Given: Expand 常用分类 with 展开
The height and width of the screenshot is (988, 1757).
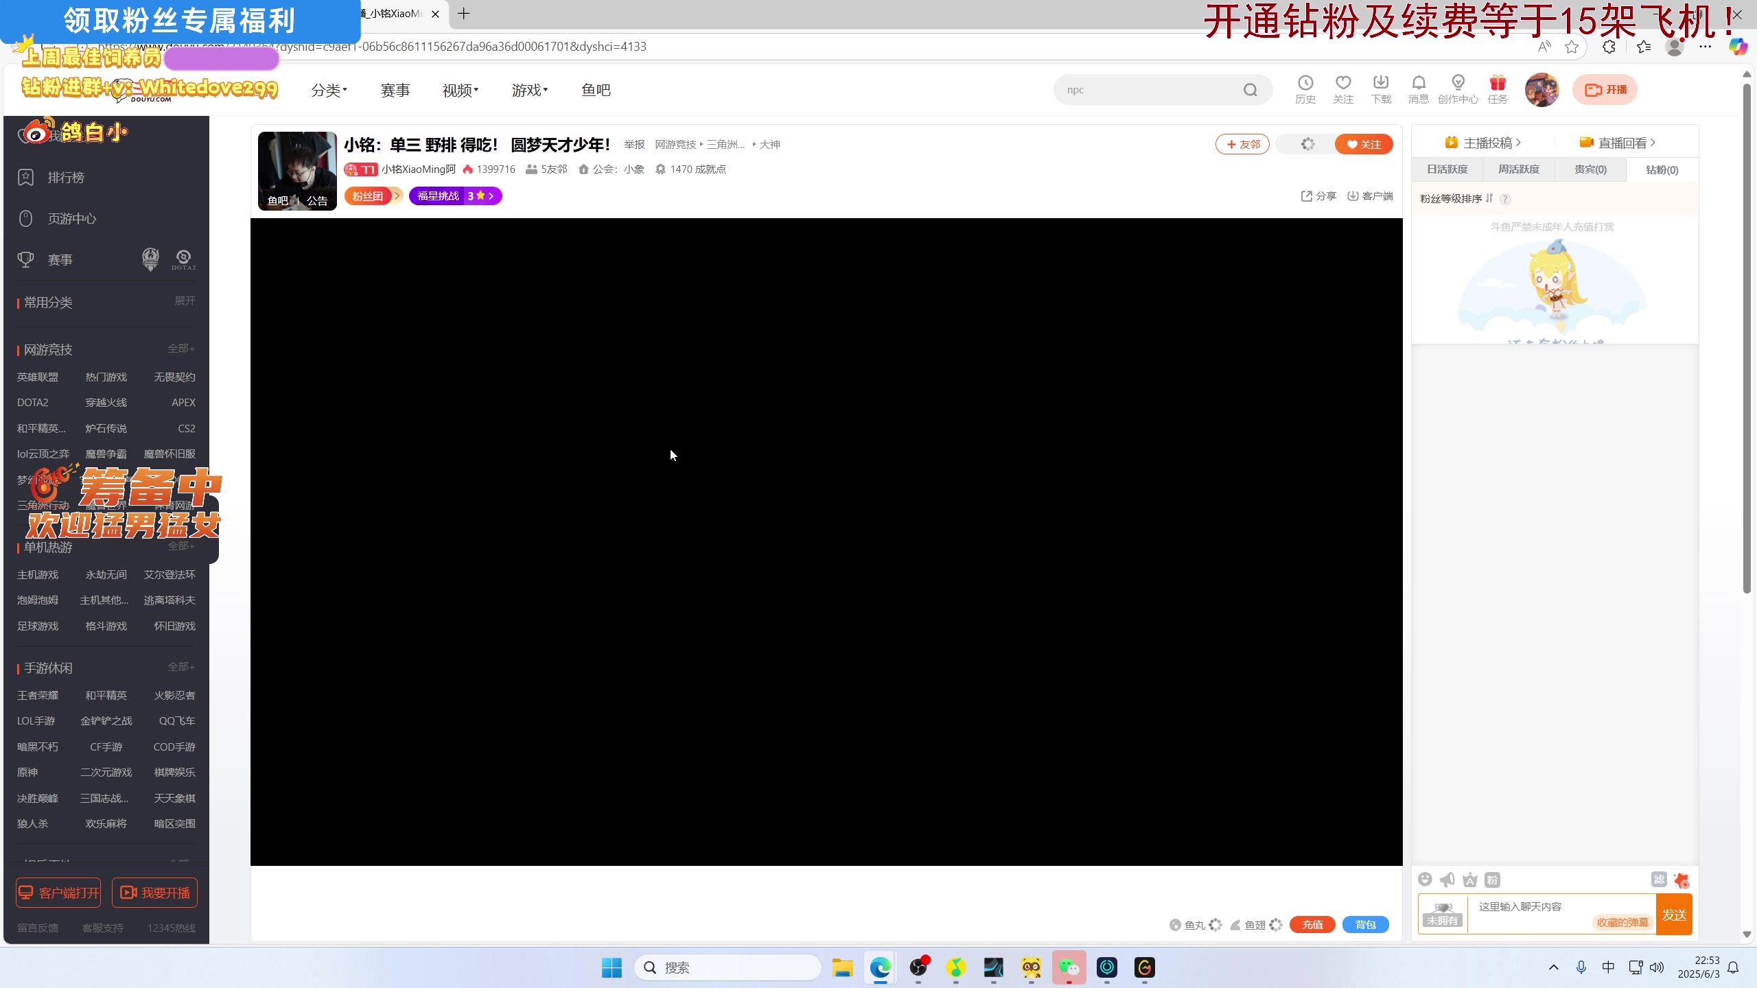Looking at the screenshot, I should (x=185, y=301).
